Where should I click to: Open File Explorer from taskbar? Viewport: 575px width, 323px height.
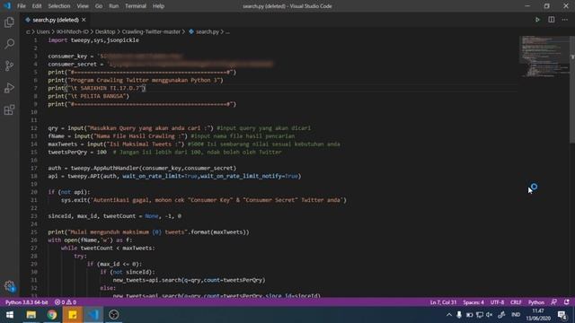coord(31,315)
